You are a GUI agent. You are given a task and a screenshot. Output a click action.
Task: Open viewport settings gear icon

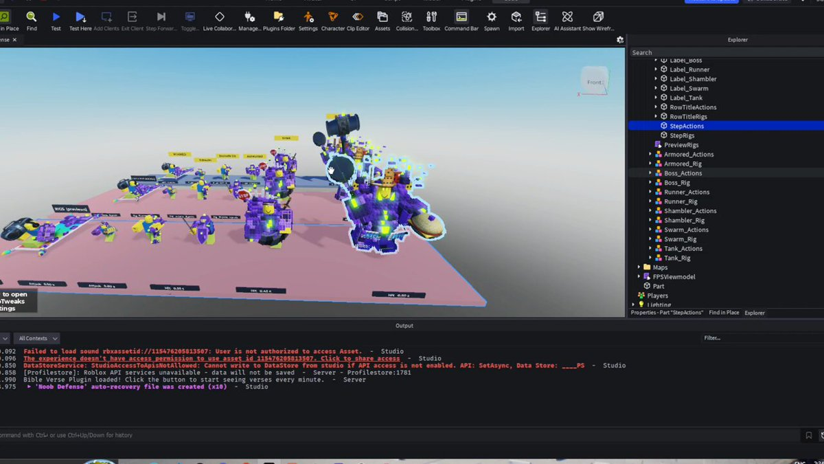pos(620,40)
